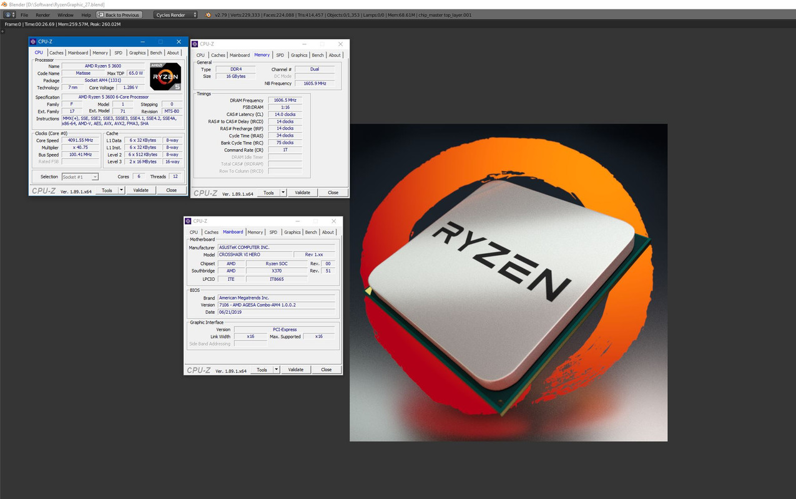This screenshot has height=499, width=796.
Task: Open the Blender editor type selector icon
Action: click(x=8, y=14)
